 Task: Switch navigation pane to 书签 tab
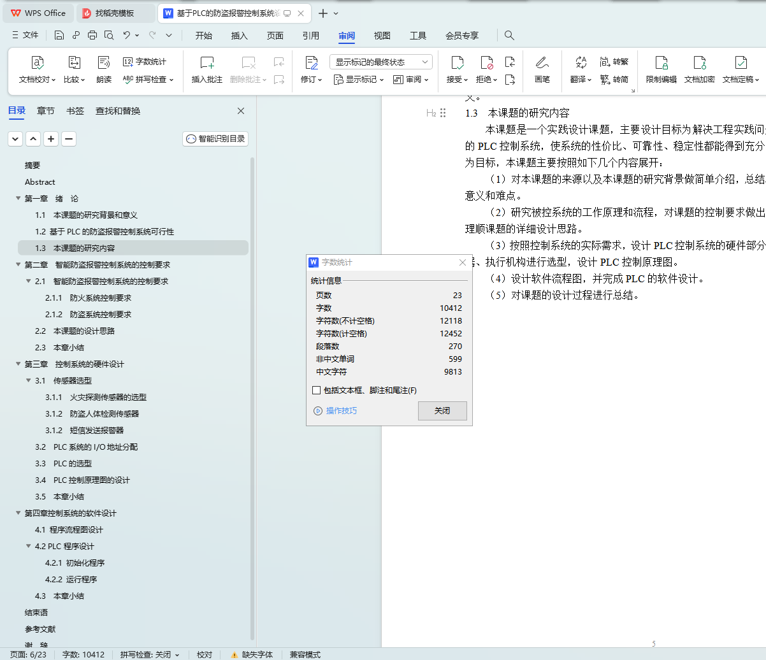pos(75,111)
